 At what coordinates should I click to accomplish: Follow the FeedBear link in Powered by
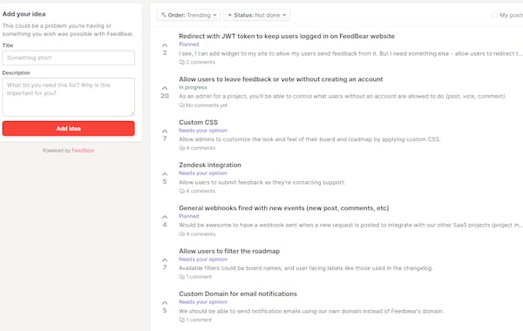83,151
